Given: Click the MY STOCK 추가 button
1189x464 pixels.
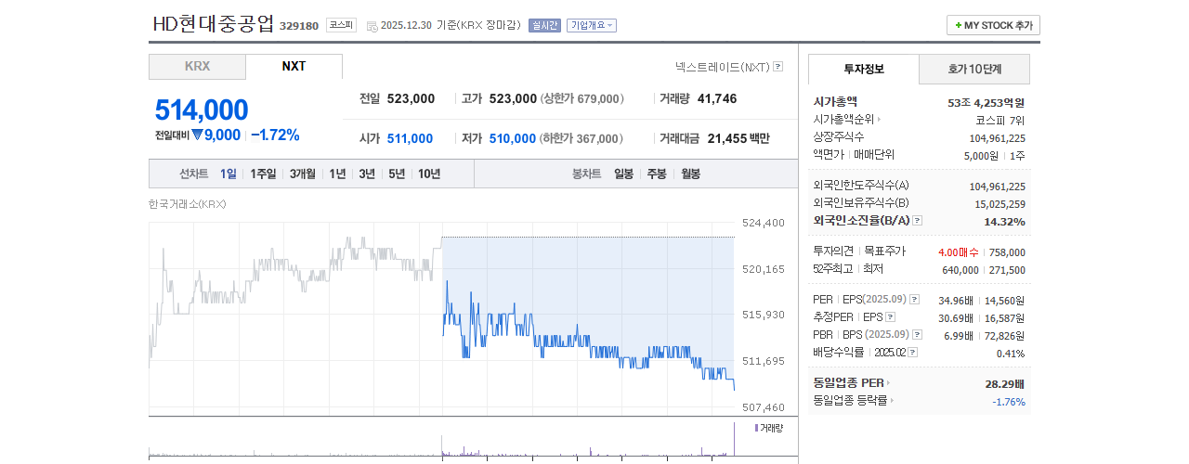Looking at the screenshot, I should coord(993,25).
